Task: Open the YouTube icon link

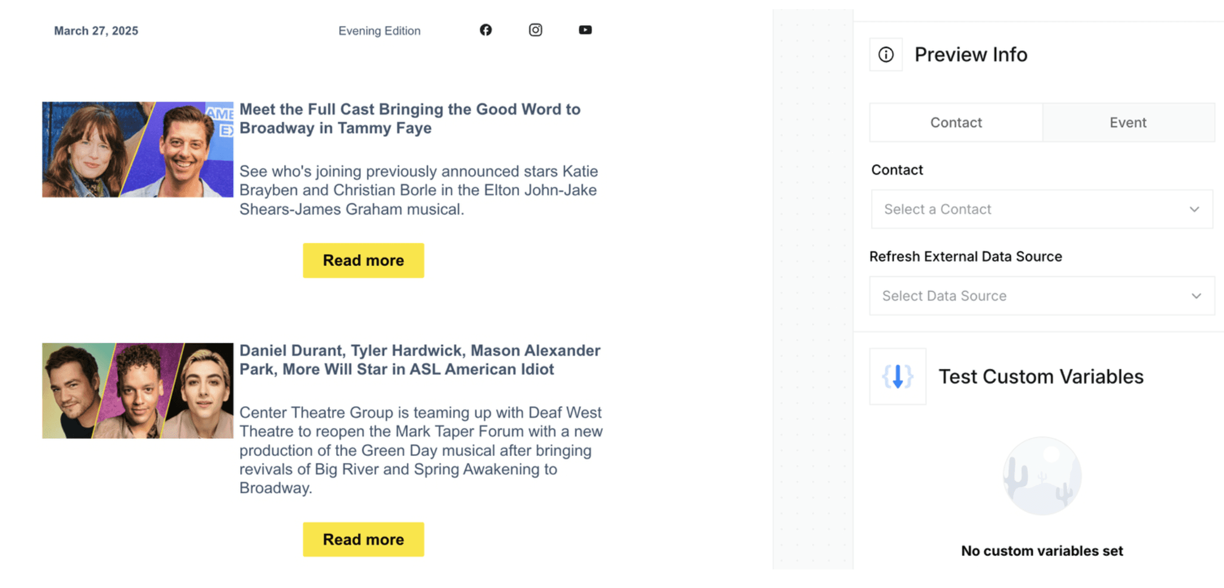Action: pos(585,30)
